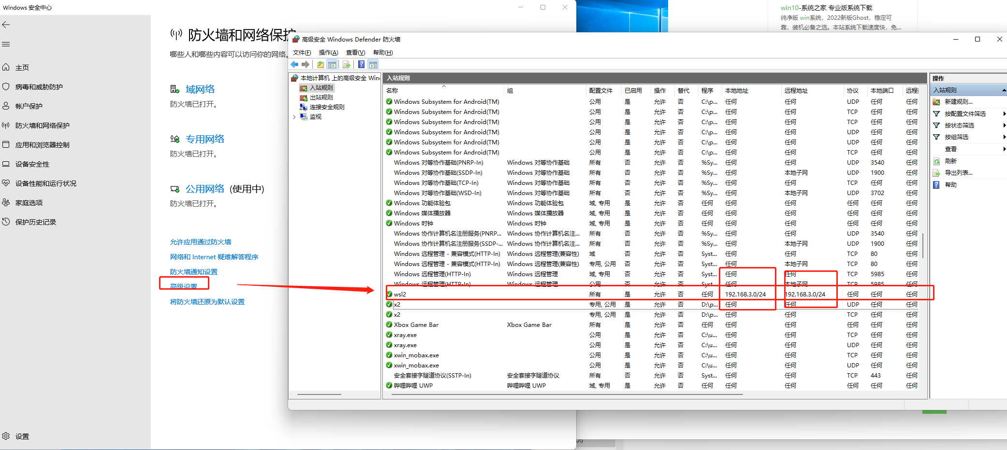This screenshot has height=450, width=1007.
Task: Click the Advanced settings (高级设置) link
Action: click(184, 286)
